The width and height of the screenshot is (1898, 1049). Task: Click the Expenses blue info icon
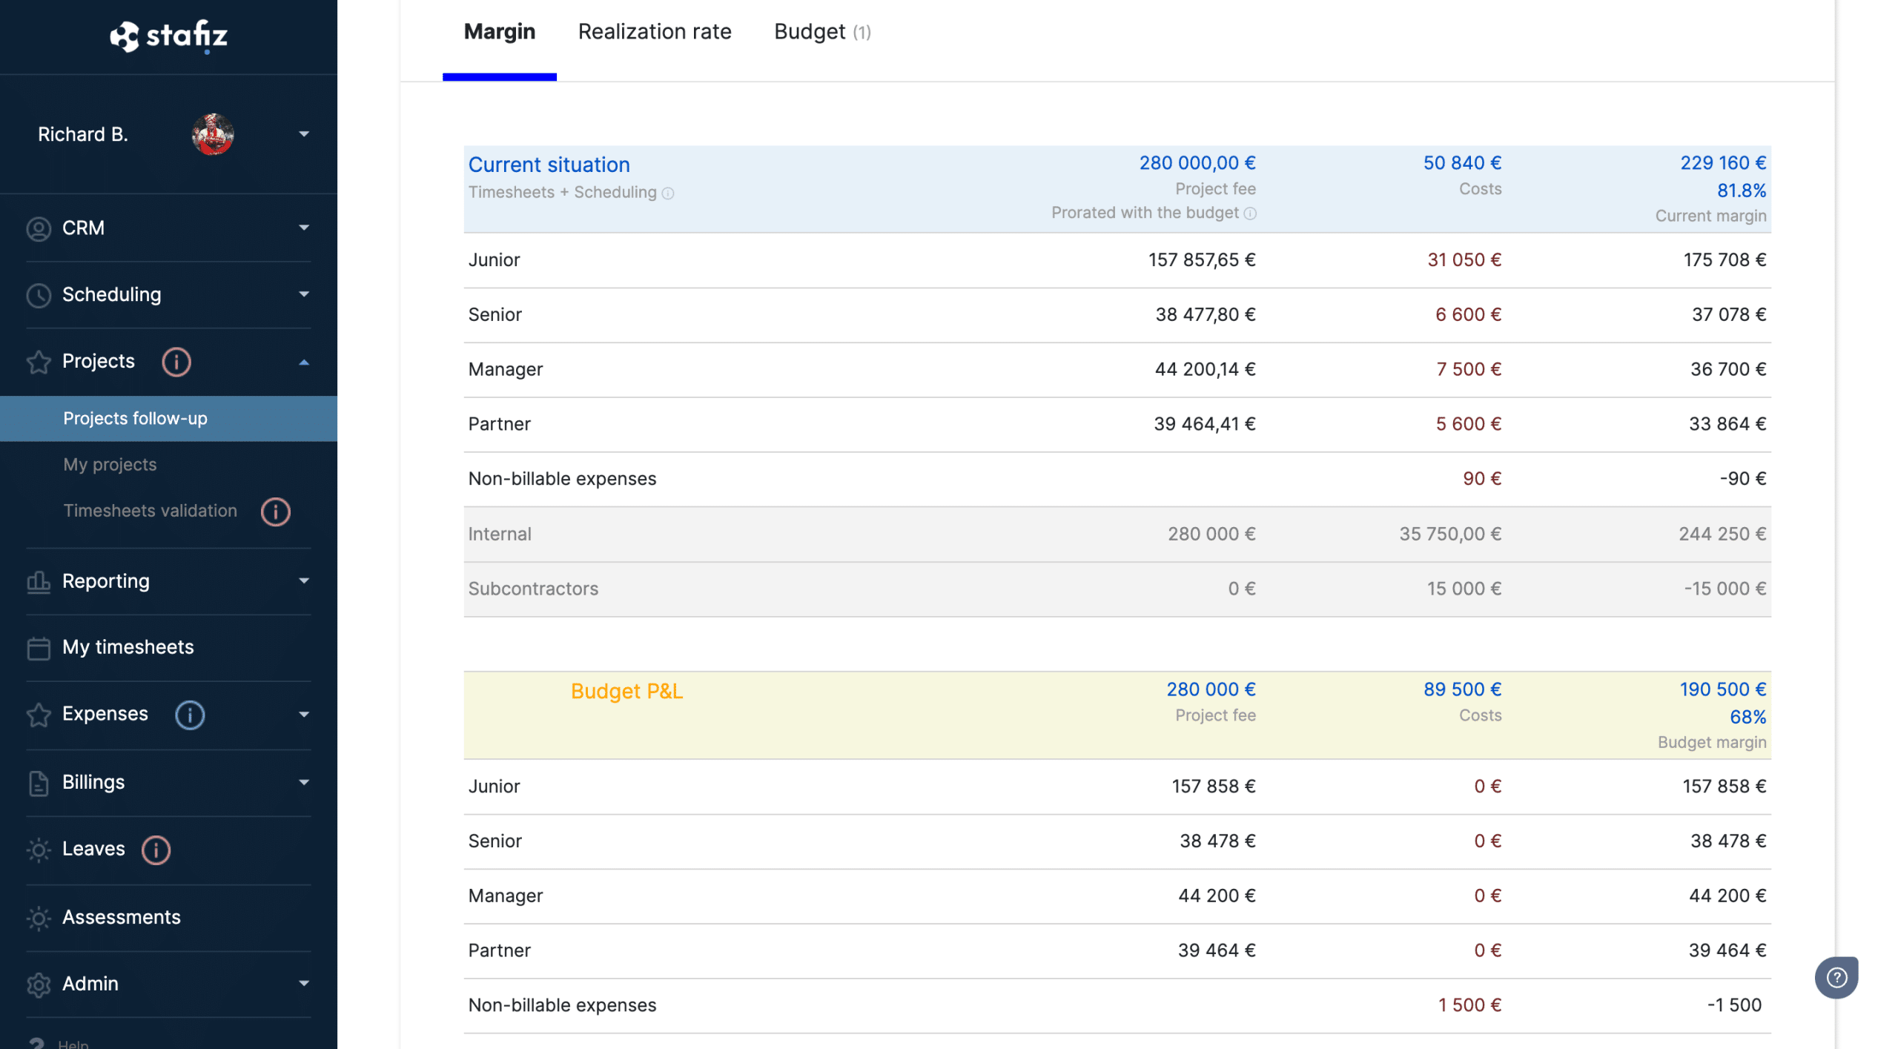pyautogui.click(x=190, y=715)
